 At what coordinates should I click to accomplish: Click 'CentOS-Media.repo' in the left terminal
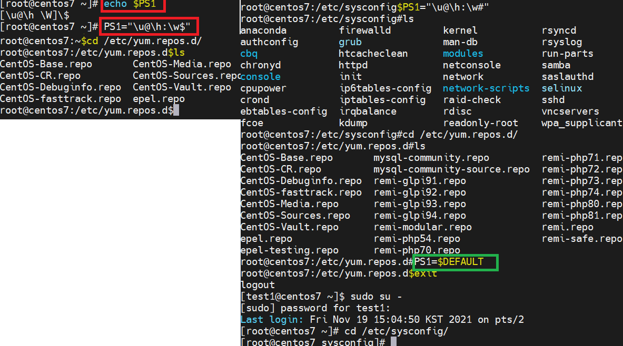(x=182, y=64)
